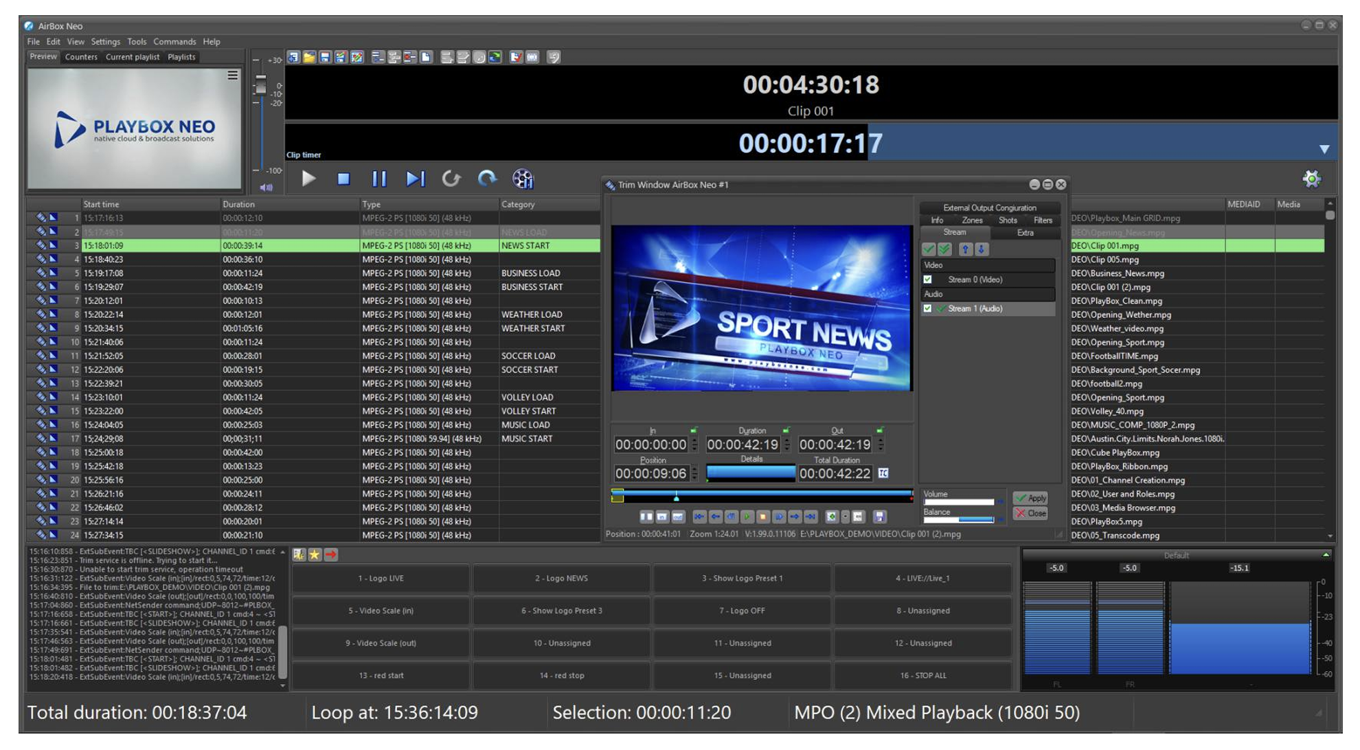Open the preview panel hamburger menu
The height and width of the screenshot is (750, 1360).
233,75
